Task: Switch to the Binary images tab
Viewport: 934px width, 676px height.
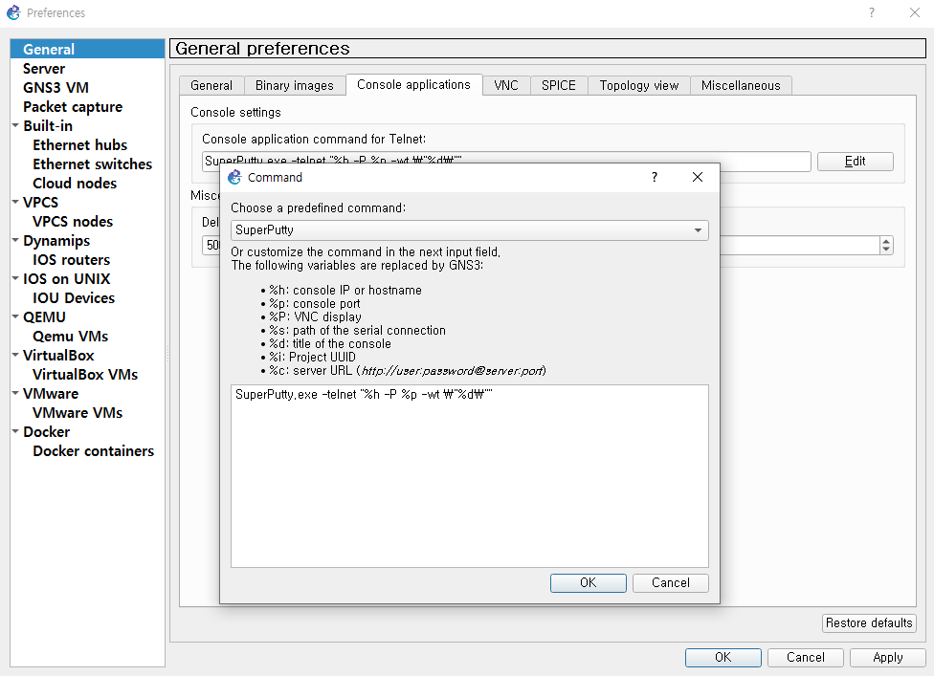Action: click(x=294, y=86)
